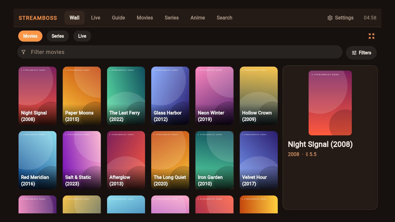Open the Live tab in navigation
Viewport: 395px width, 222px height.
pos(96,18)
